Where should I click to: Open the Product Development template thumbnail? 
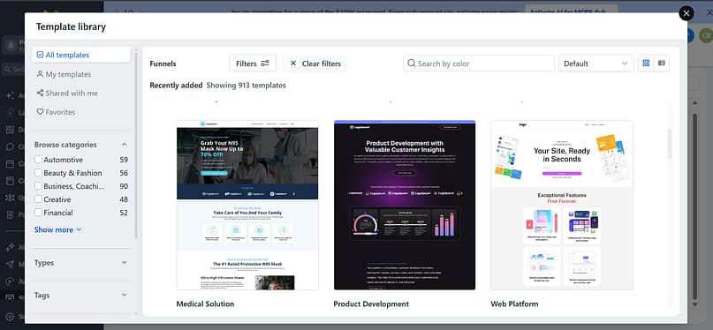[x=405, y=205]
